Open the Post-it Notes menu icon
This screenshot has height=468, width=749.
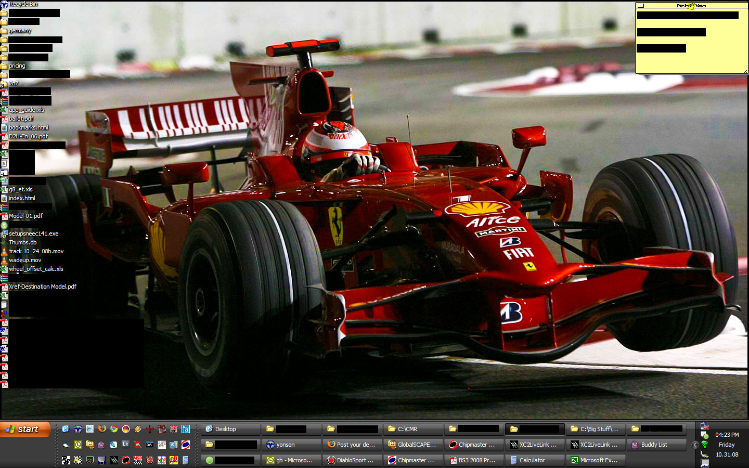point(641,6)
